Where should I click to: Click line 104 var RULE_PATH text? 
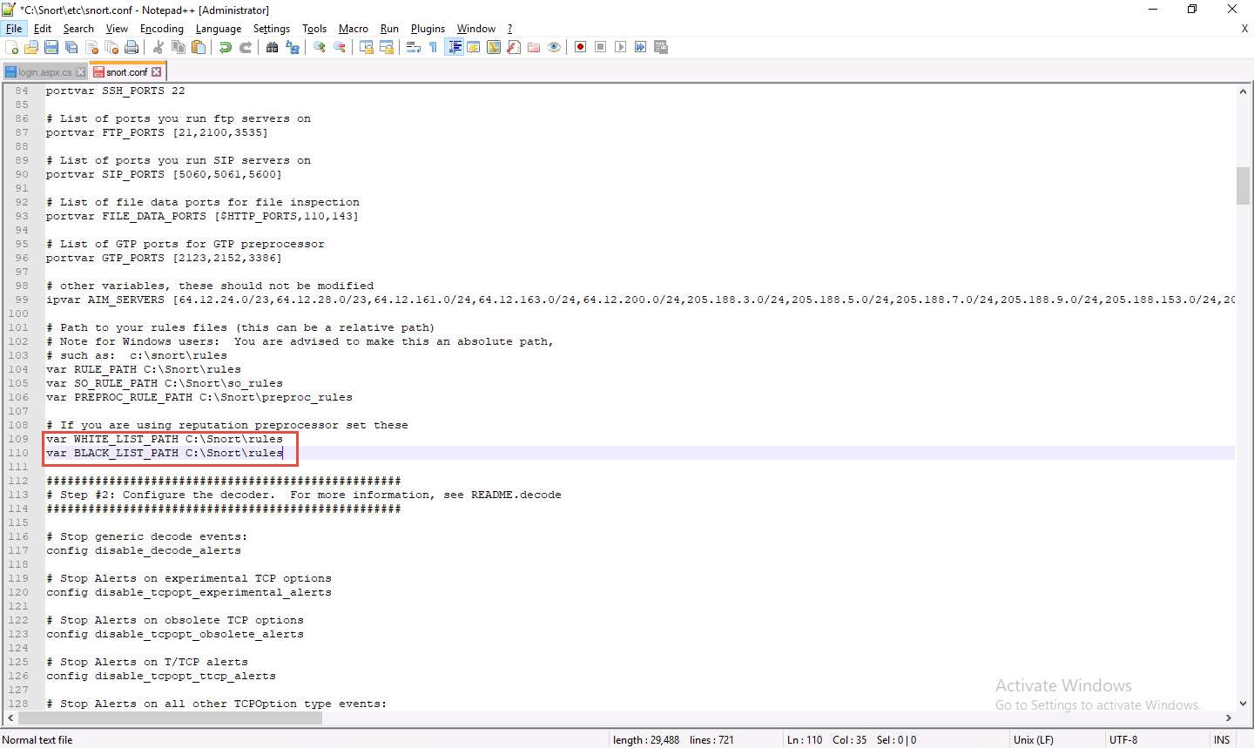pyautogui.click(x=144, y=369)
